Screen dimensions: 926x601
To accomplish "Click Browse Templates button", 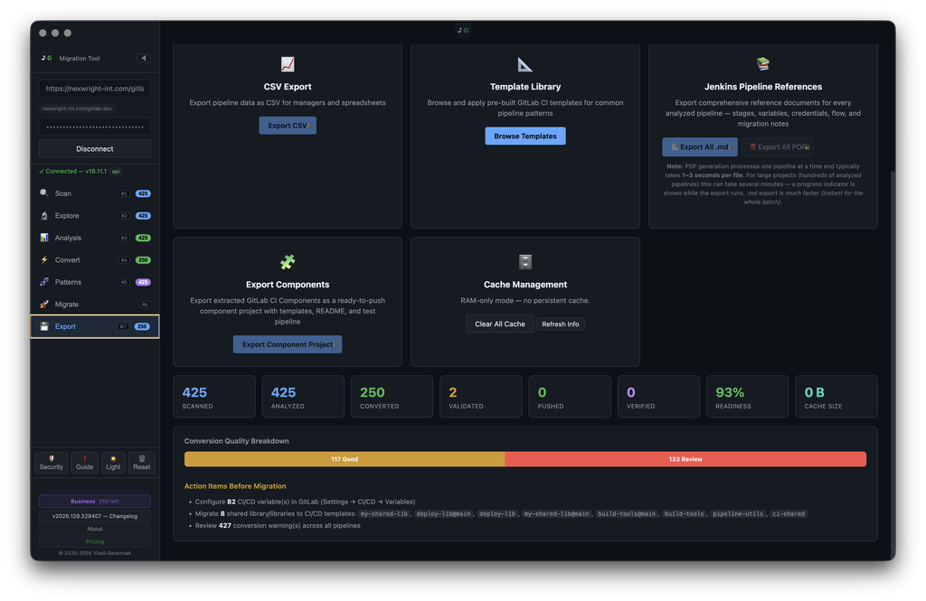I will tap(525, 136).
